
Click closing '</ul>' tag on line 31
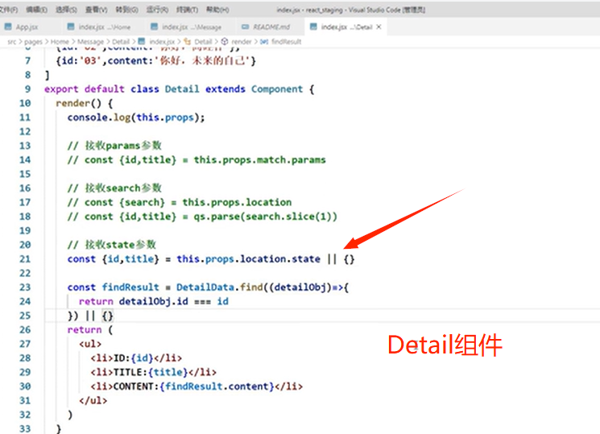click(93, 401)
